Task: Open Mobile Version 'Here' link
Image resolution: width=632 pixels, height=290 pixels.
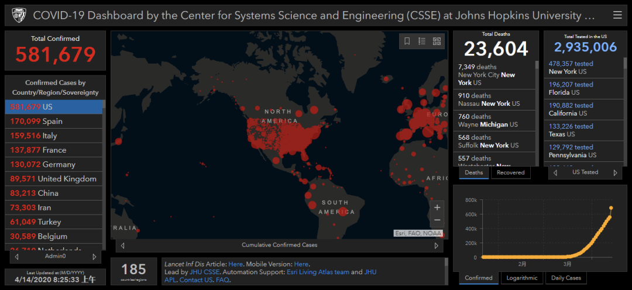Action: tap(301, 264)
